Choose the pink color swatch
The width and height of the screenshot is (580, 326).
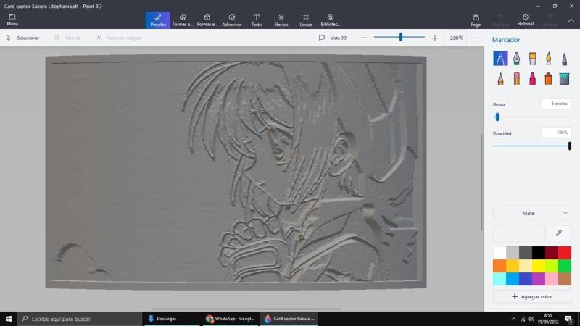point(552,279)
